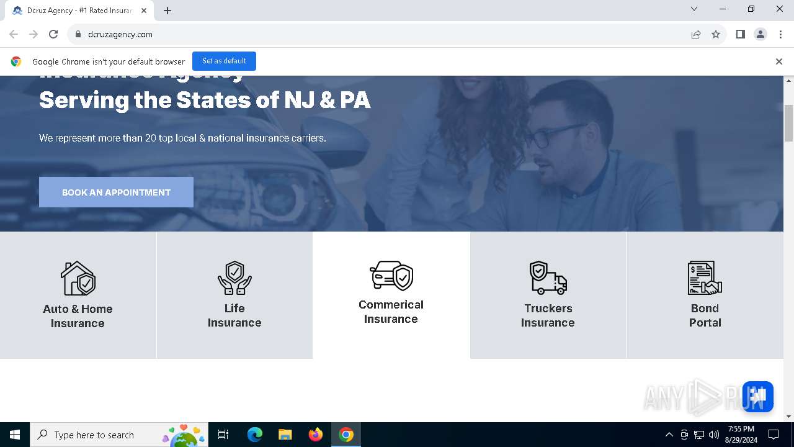Open File Explorer from taskbar
This screenshot has width=794, height=447.
point(285,435)
